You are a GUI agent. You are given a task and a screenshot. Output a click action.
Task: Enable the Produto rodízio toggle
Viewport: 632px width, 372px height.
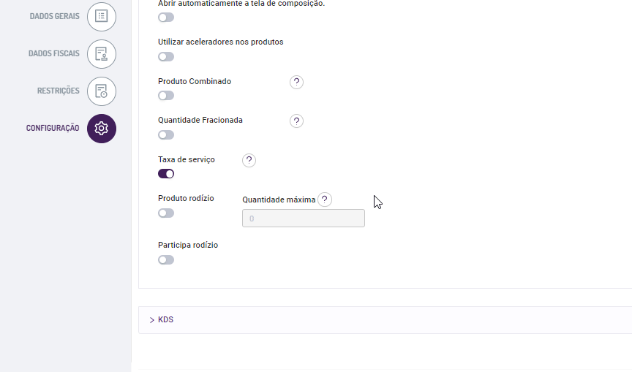(166, 213)
